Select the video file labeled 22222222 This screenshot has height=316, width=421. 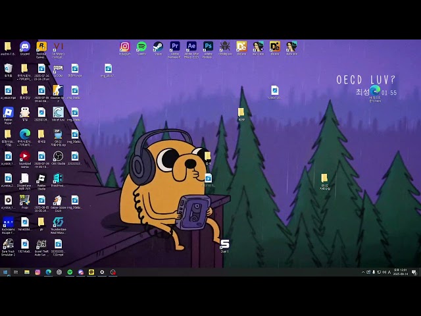(74, 157)
